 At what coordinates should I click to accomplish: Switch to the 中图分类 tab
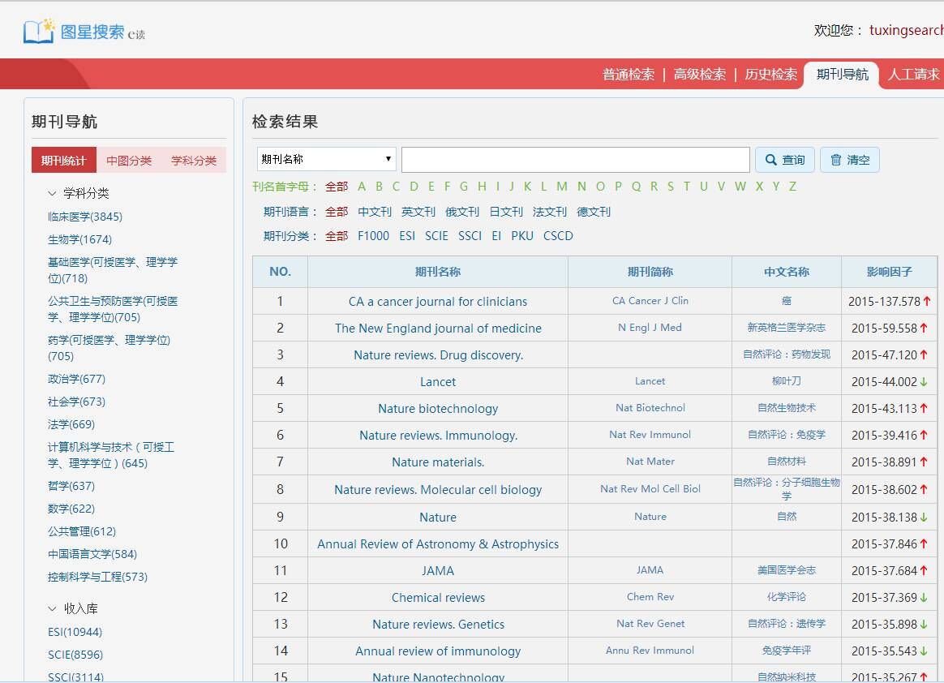[129, 161]
